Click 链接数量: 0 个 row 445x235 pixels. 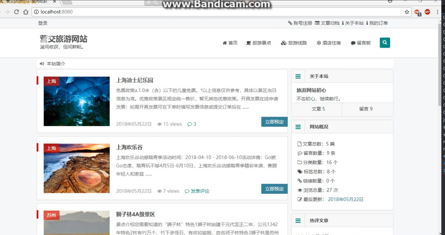316,181
